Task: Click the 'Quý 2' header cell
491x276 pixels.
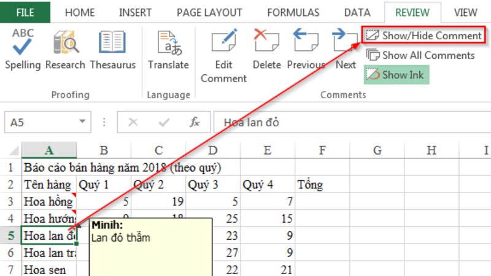Action: click(158, 185)
